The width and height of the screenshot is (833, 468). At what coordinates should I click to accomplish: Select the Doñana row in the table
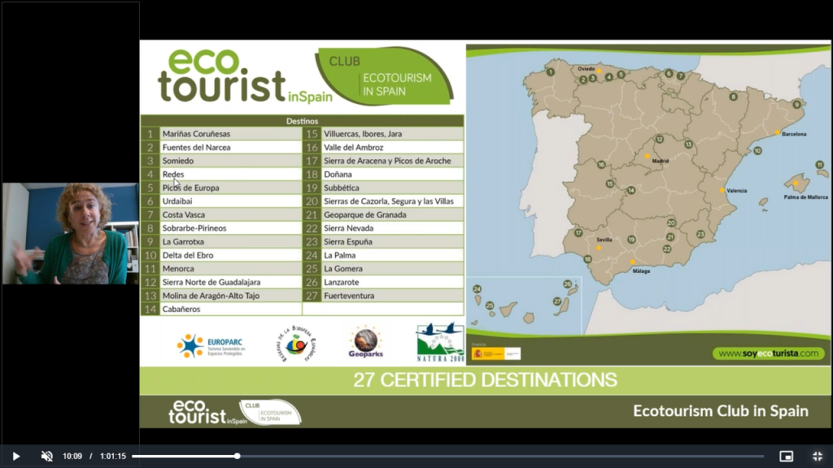[383, 175]
